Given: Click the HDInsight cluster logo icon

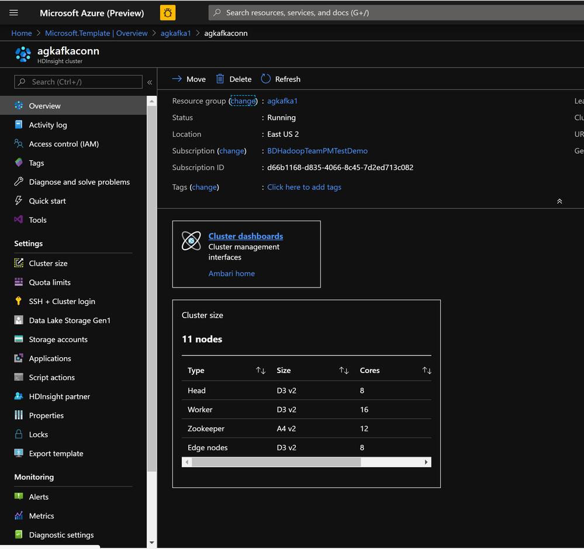Looking at the screenshot, I should coord(23,54).
